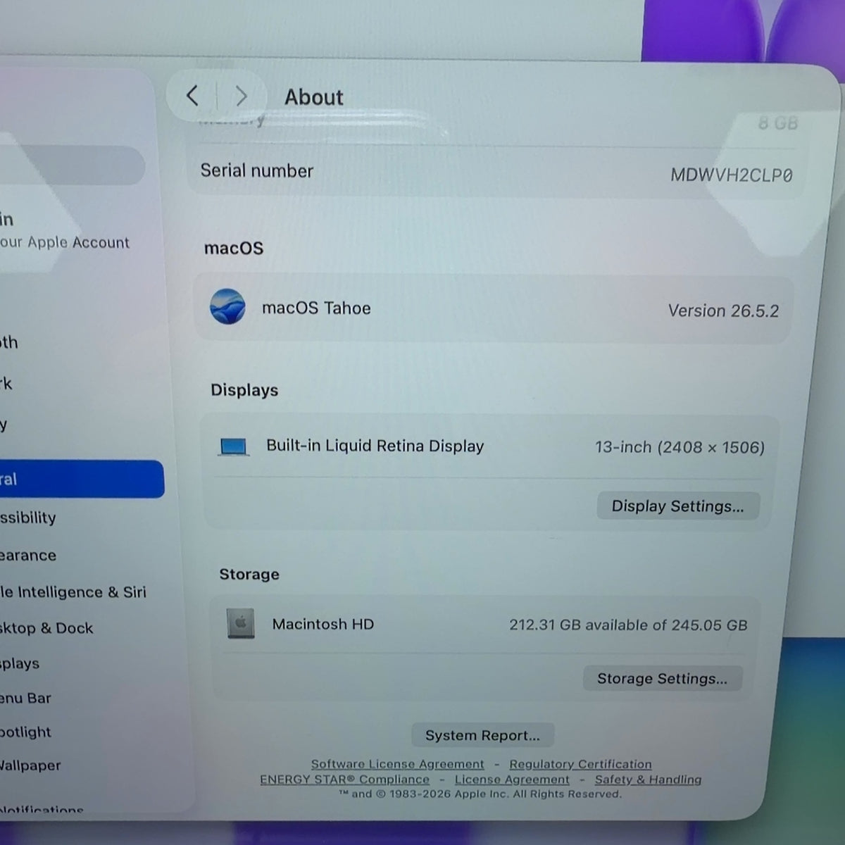
Task: Open the Software License Agreement link
Action: [x=398, y=764]
